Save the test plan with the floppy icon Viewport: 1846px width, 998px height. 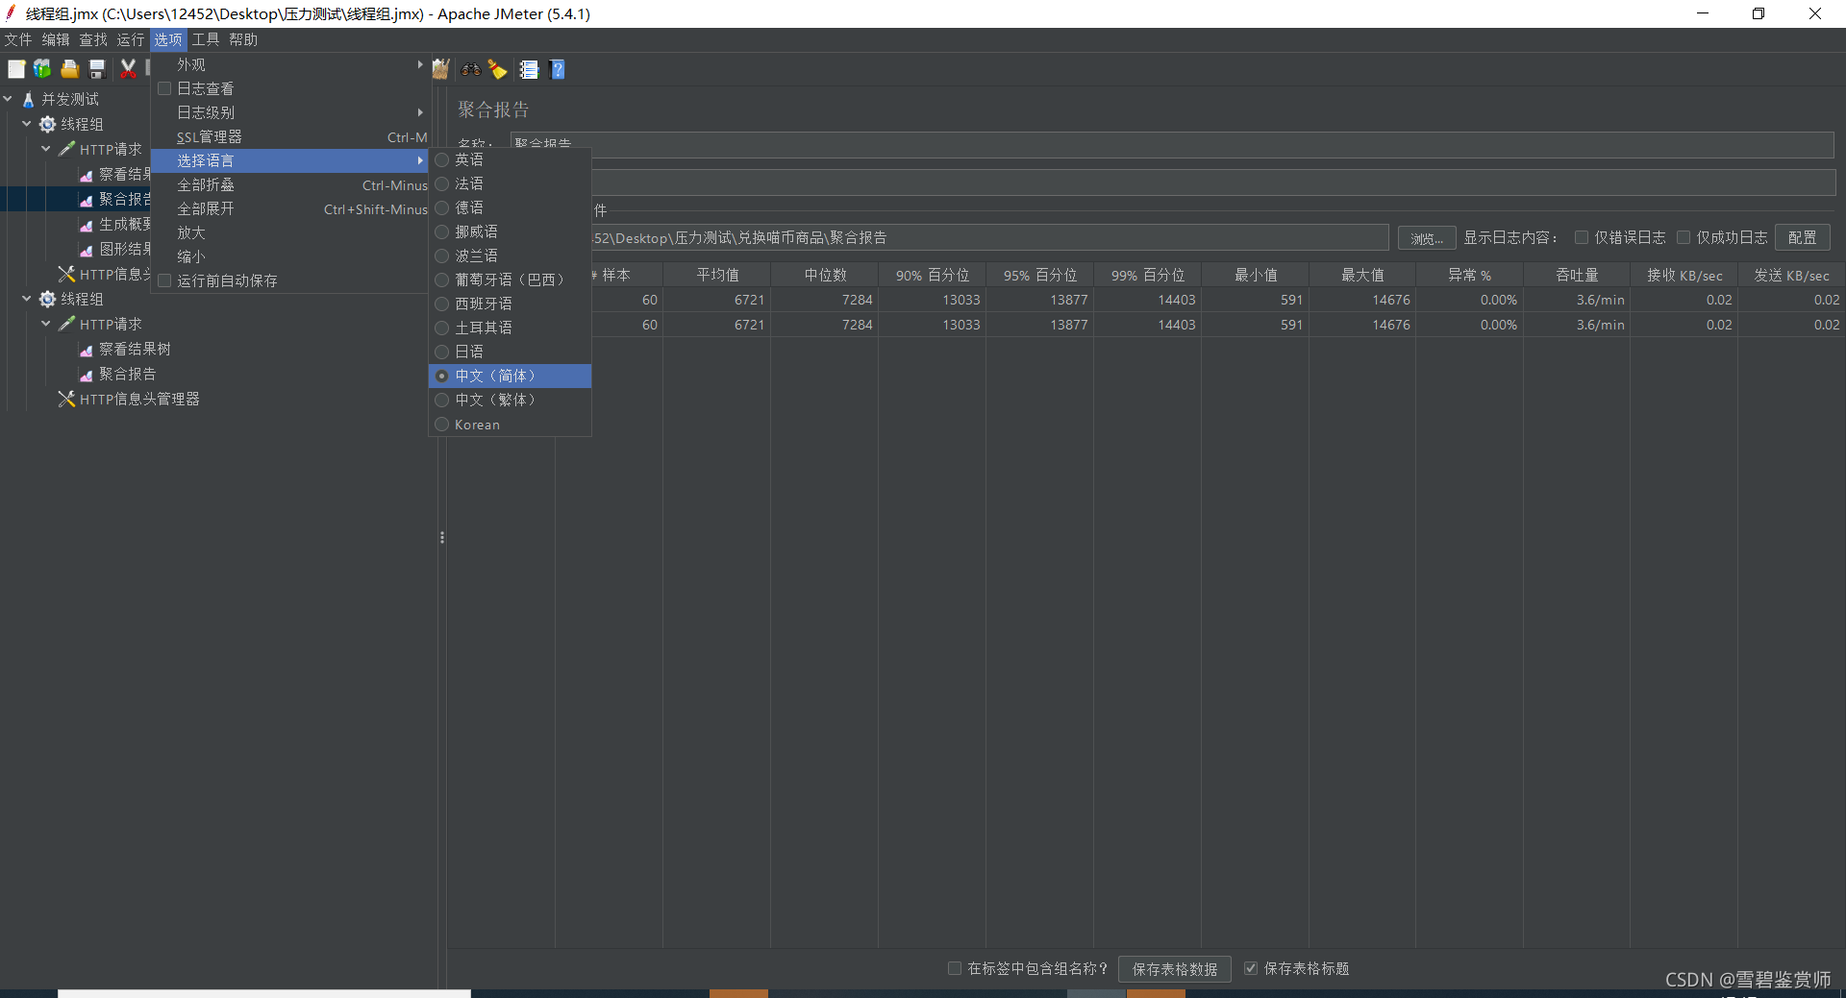(96, 69)
